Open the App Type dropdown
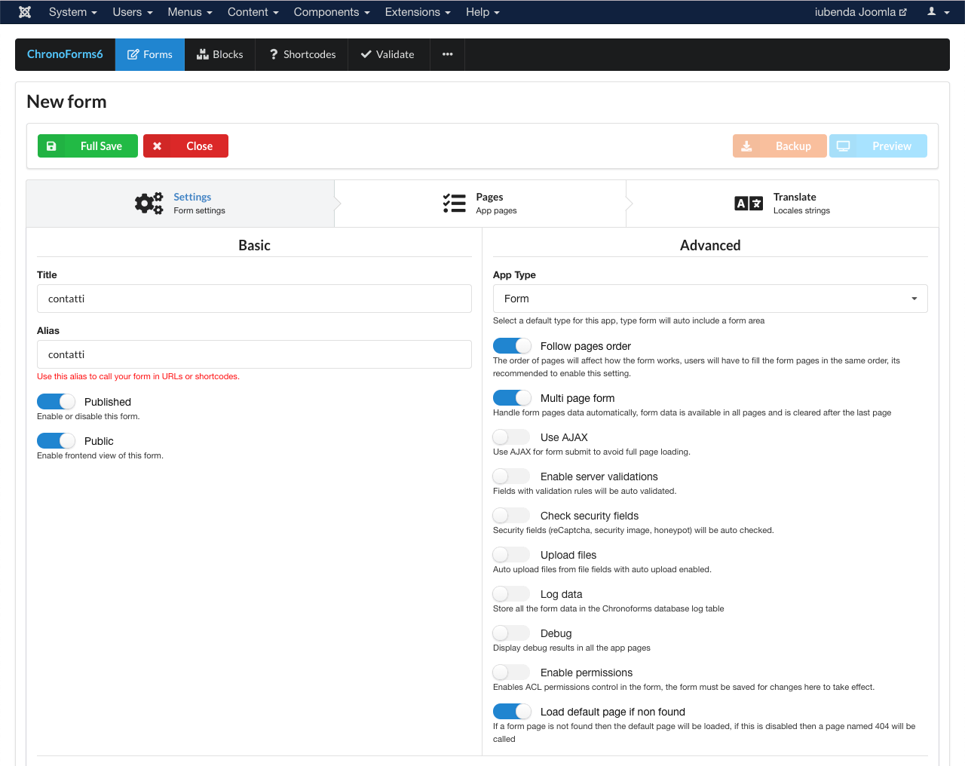 (710, 299)
